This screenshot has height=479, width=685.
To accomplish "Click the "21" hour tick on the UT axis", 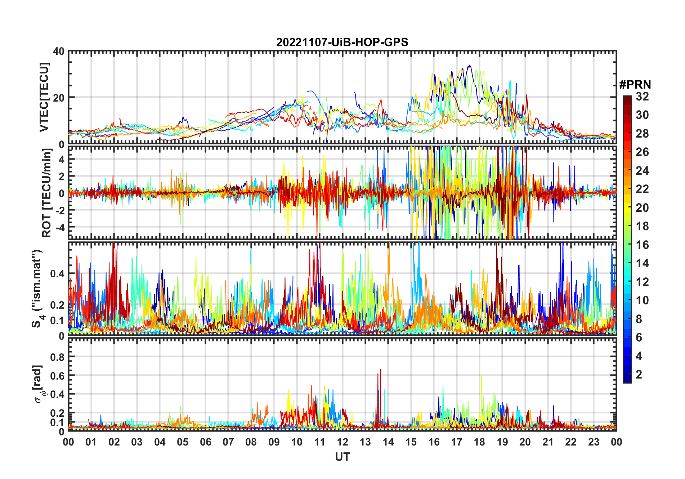I will tap(548, 442).
